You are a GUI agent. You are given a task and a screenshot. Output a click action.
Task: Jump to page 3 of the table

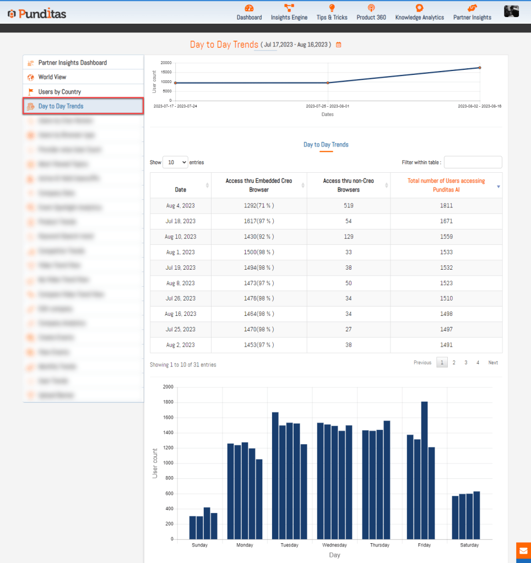tap(465, 363)
